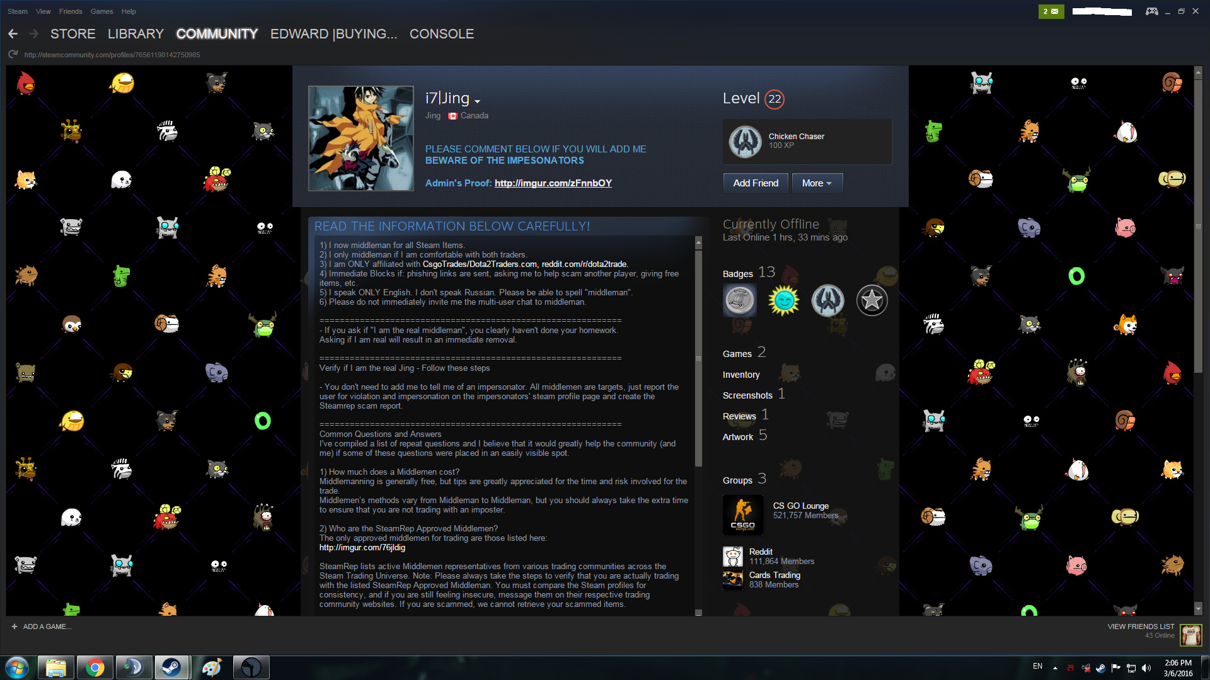Image resolution: width=1210 pixels, height=680 pixels.
Task: Open Chrome from the Windows taskbar
Action: coord(95,667)
